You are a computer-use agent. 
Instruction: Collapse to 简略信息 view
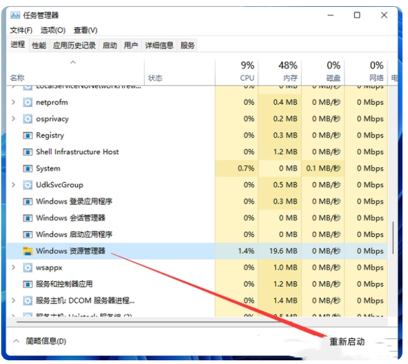(40, 341)
